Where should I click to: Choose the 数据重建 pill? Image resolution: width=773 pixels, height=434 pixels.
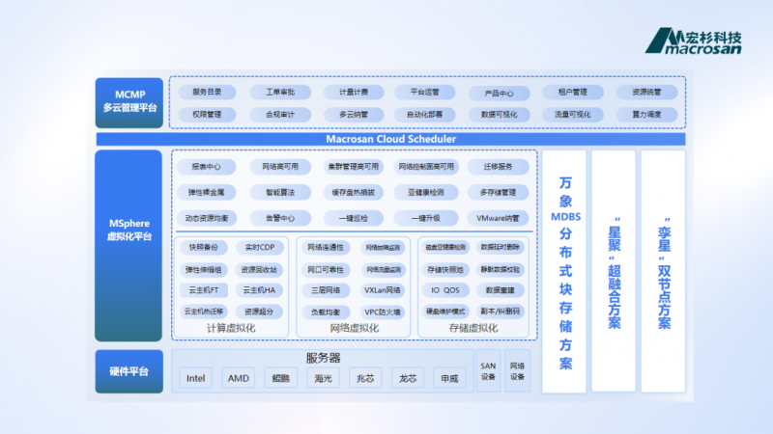click(x=500, y=290)
